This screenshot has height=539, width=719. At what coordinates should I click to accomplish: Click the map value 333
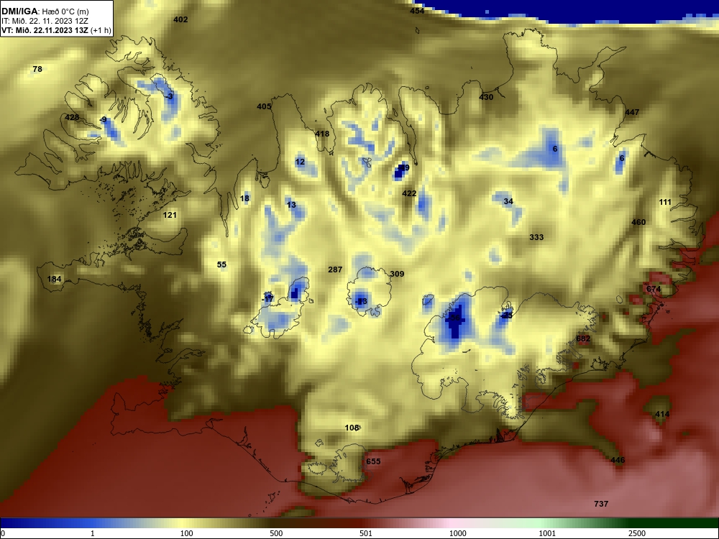point(536,237)
